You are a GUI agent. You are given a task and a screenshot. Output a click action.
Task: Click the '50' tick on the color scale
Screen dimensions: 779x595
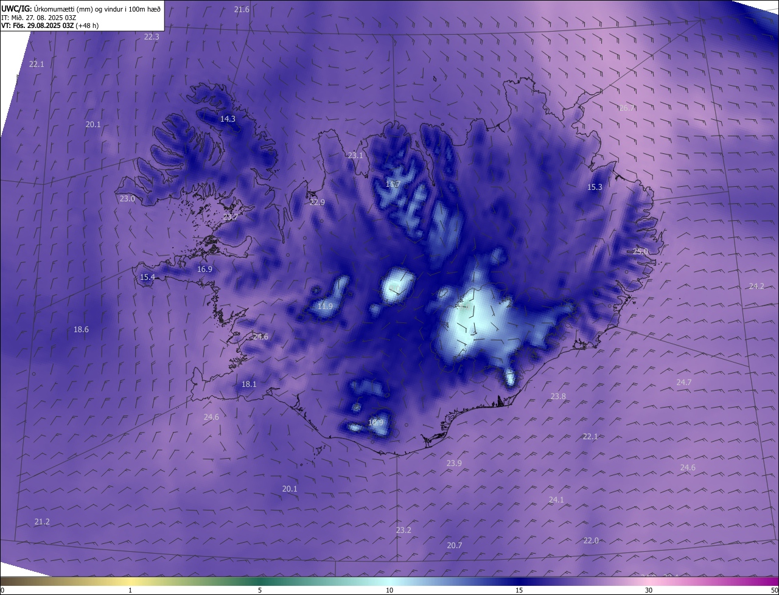coord(775,591)
